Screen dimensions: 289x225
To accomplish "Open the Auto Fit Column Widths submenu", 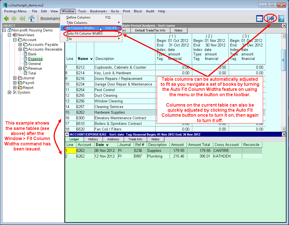I will click(84, 33).
